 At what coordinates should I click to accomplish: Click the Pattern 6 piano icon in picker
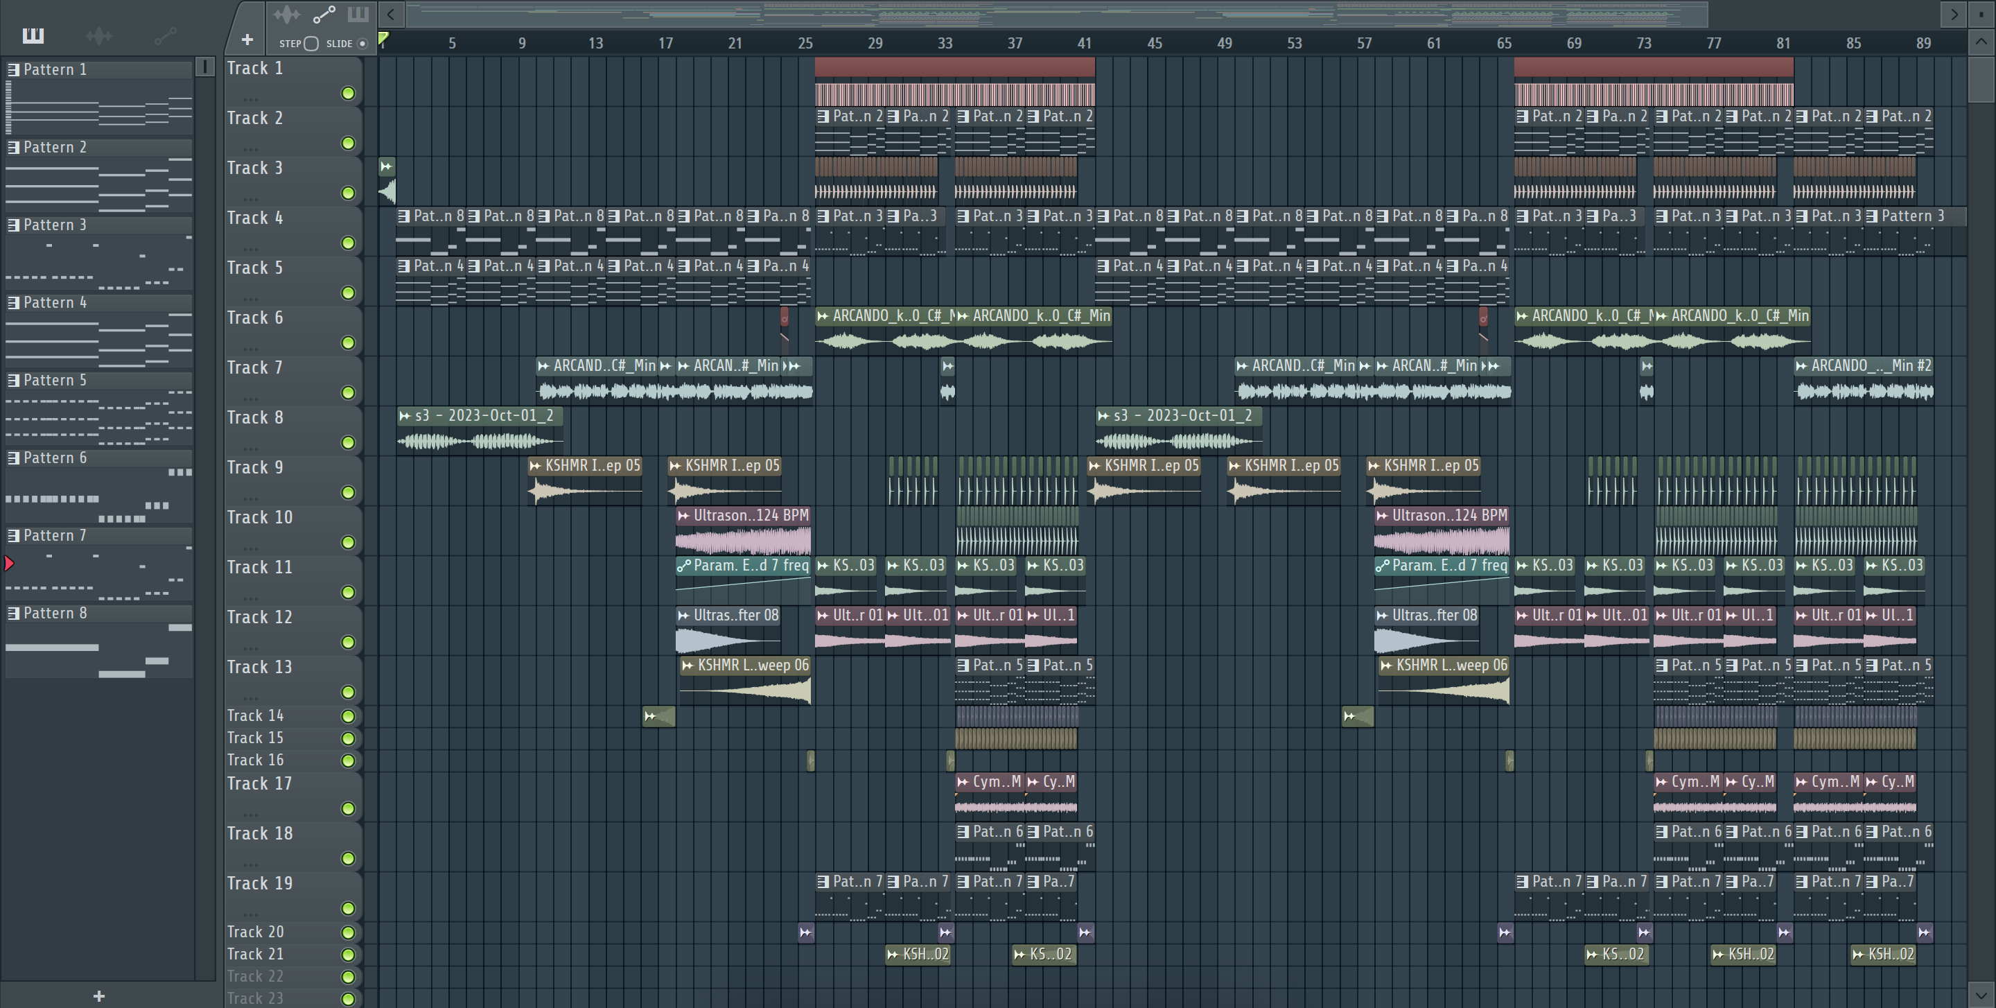click(13, 458)
